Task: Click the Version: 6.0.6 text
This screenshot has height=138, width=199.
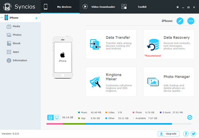Action: (10, 134)
